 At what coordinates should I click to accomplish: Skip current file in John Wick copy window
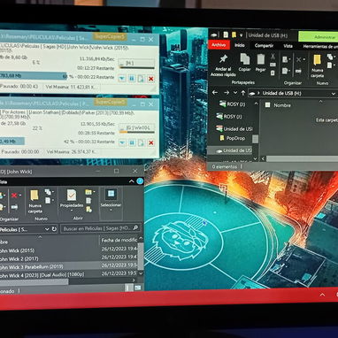(x=142, y=79)
